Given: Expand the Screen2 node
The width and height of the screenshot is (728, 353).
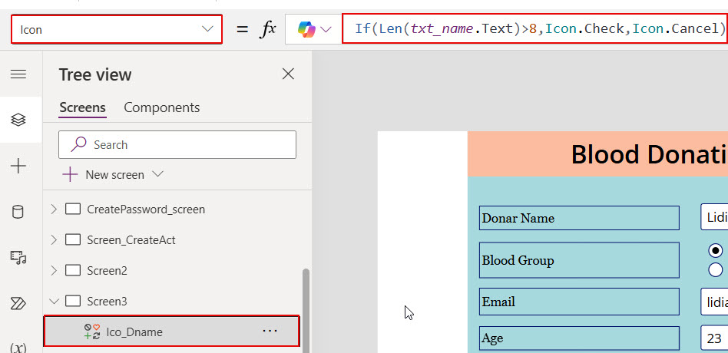Looking at the screenshot, I should pyautogui.click(x=54, y=270).
